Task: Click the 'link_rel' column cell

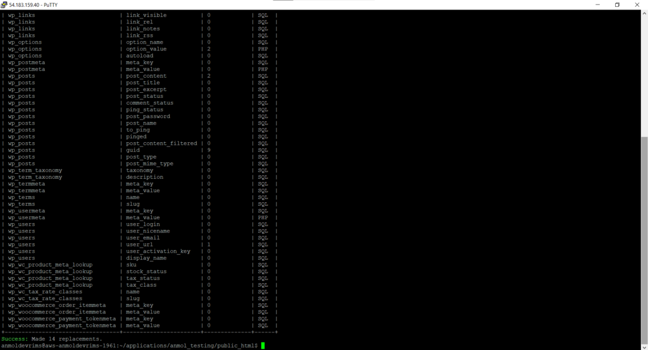Action: (x=139, y=22)
